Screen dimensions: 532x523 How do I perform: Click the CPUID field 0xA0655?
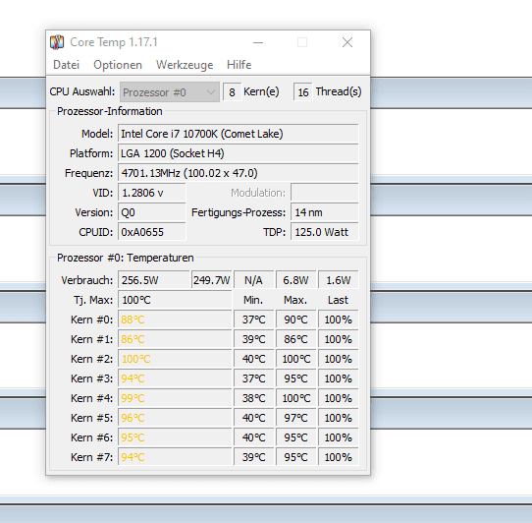coord(152,232)
